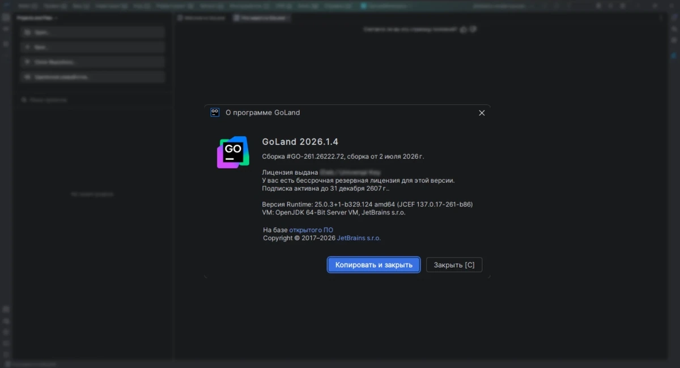The image size is (680, 368).
Task: Click the Закрыть [C] button
Action: pos(454,264)
